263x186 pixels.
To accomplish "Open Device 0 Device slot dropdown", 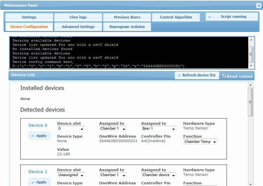I will [x=71, y=129].
